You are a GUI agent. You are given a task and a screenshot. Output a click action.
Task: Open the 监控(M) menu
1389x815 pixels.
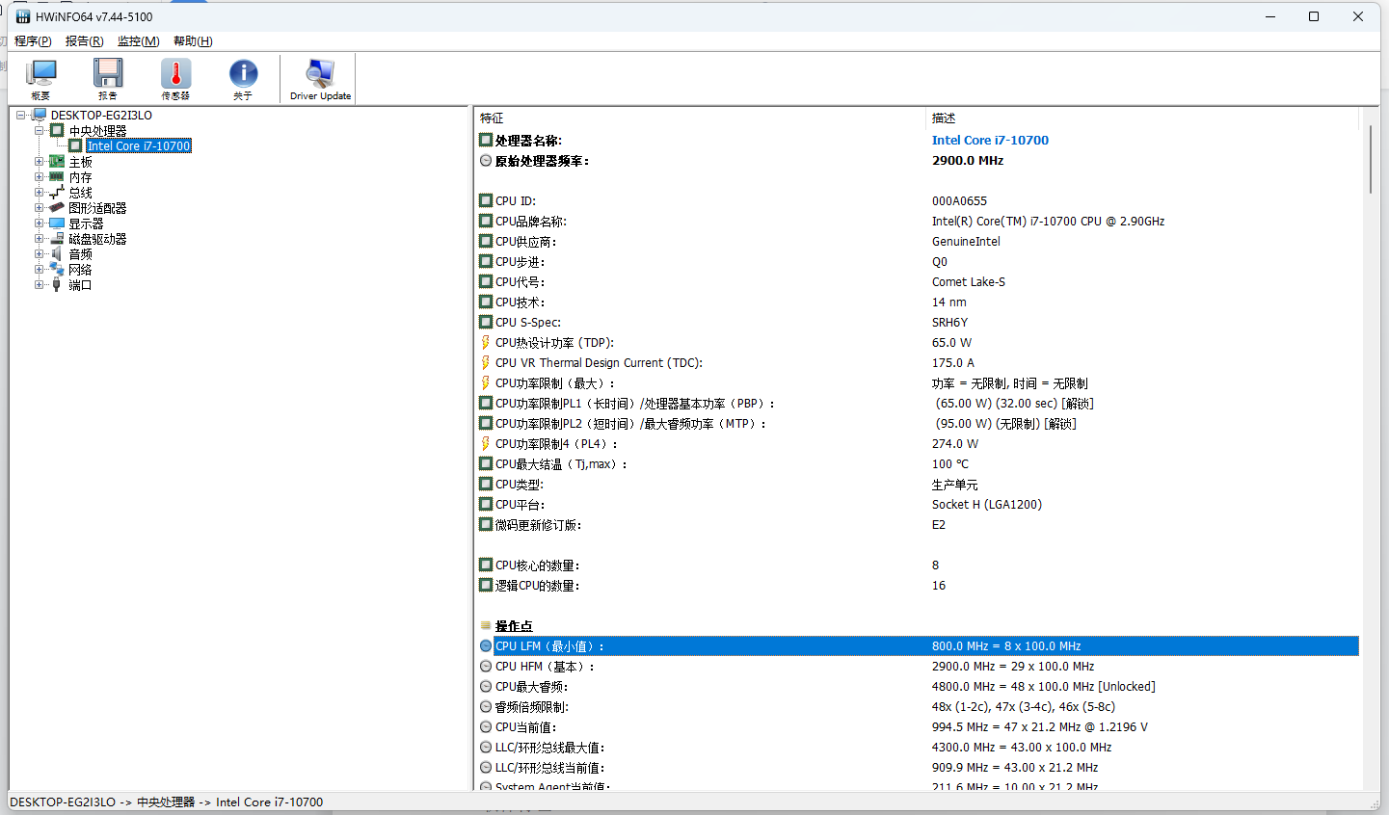click(138, 41)
